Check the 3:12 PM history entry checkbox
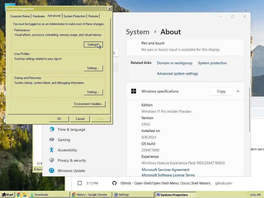Image resolution: width=264 pixels, height=198 pixels. [x=80, y=183]
